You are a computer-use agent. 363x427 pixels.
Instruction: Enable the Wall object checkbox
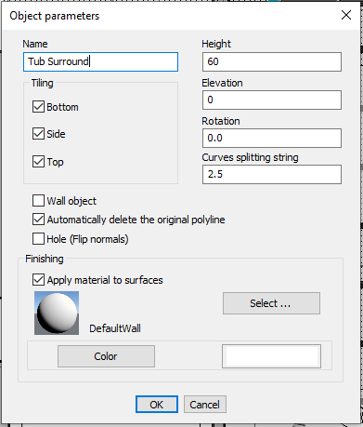click(38, 201)
